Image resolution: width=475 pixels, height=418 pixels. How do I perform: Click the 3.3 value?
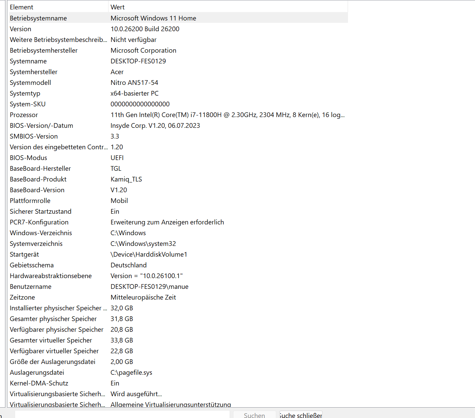click(x=115, y=136)
